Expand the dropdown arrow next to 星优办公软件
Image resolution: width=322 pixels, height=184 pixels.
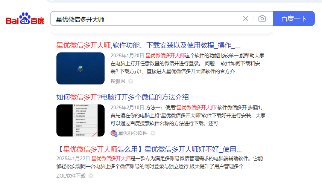[153, 133]
